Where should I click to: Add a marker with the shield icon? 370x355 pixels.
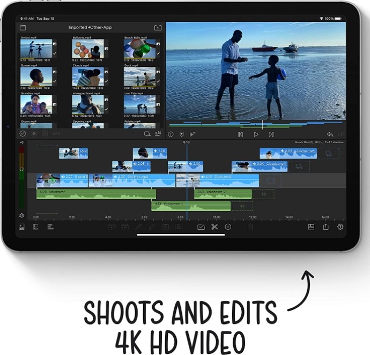pyautogui.click(x=181, y=134)
